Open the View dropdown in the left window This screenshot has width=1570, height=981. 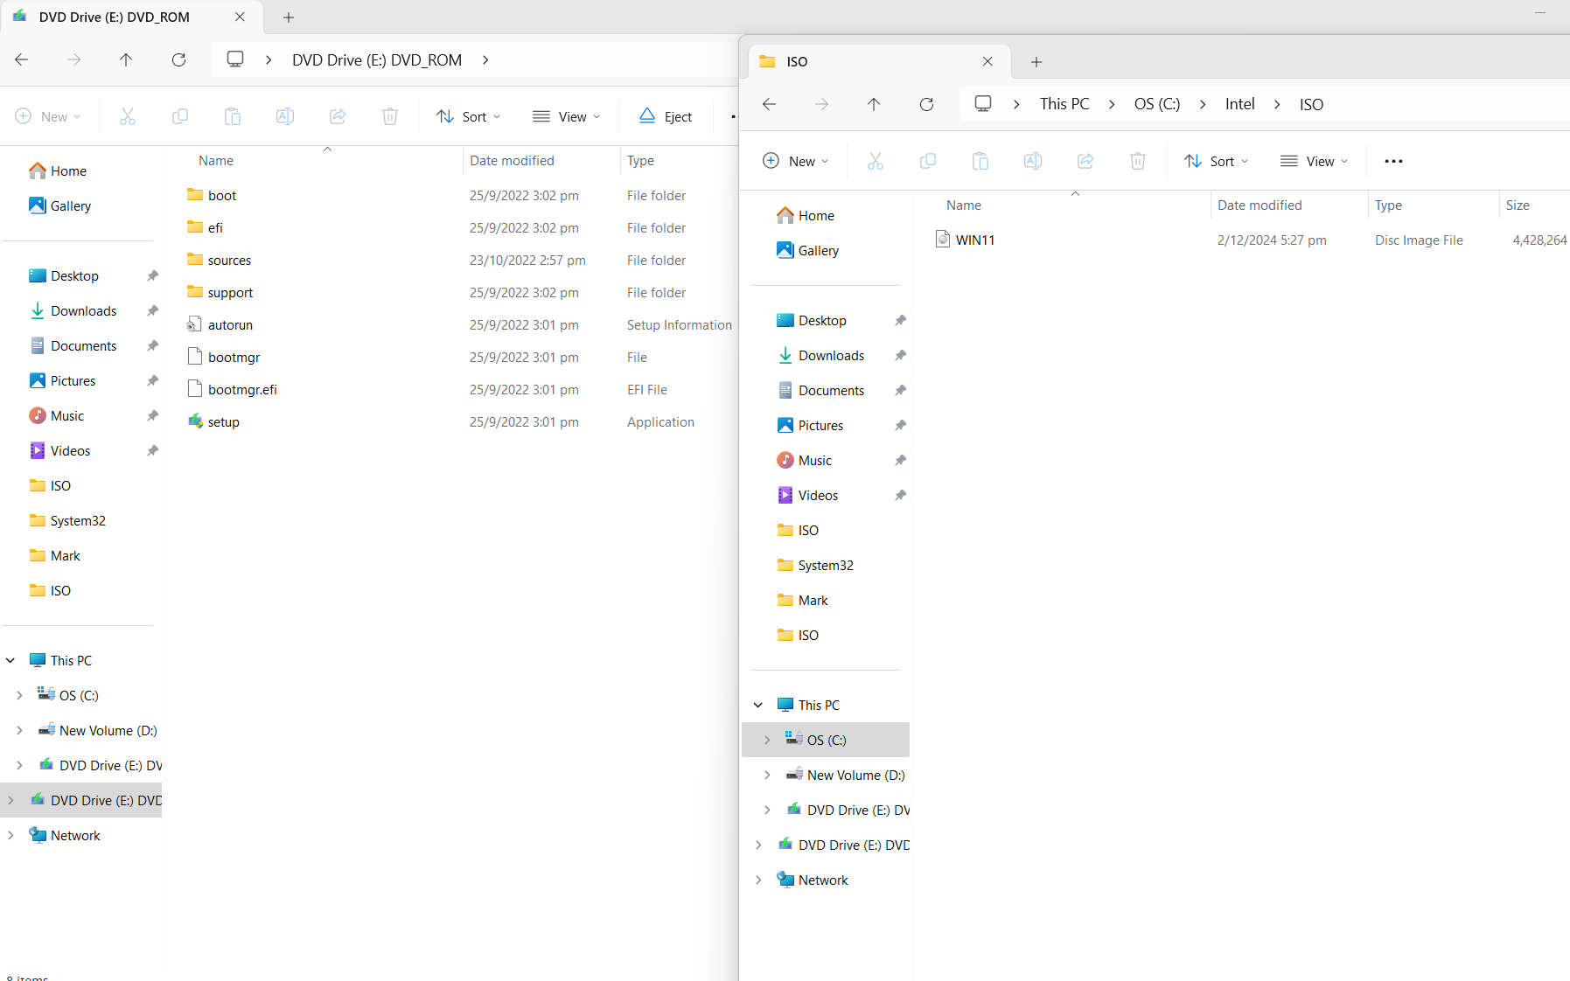(566, 115)
